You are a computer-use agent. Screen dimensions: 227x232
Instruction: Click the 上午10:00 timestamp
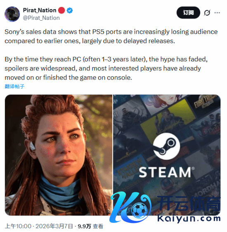click(x=18, y=226)
